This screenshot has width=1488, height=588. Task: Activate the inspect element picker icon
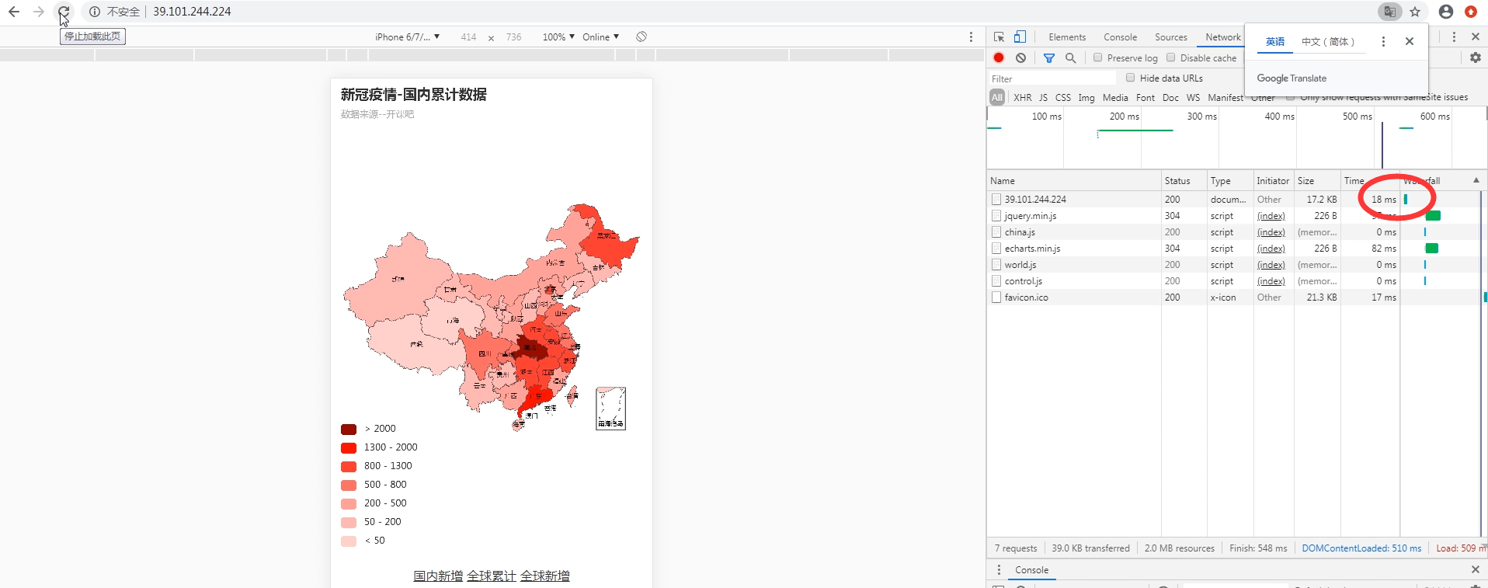(999, 37)
